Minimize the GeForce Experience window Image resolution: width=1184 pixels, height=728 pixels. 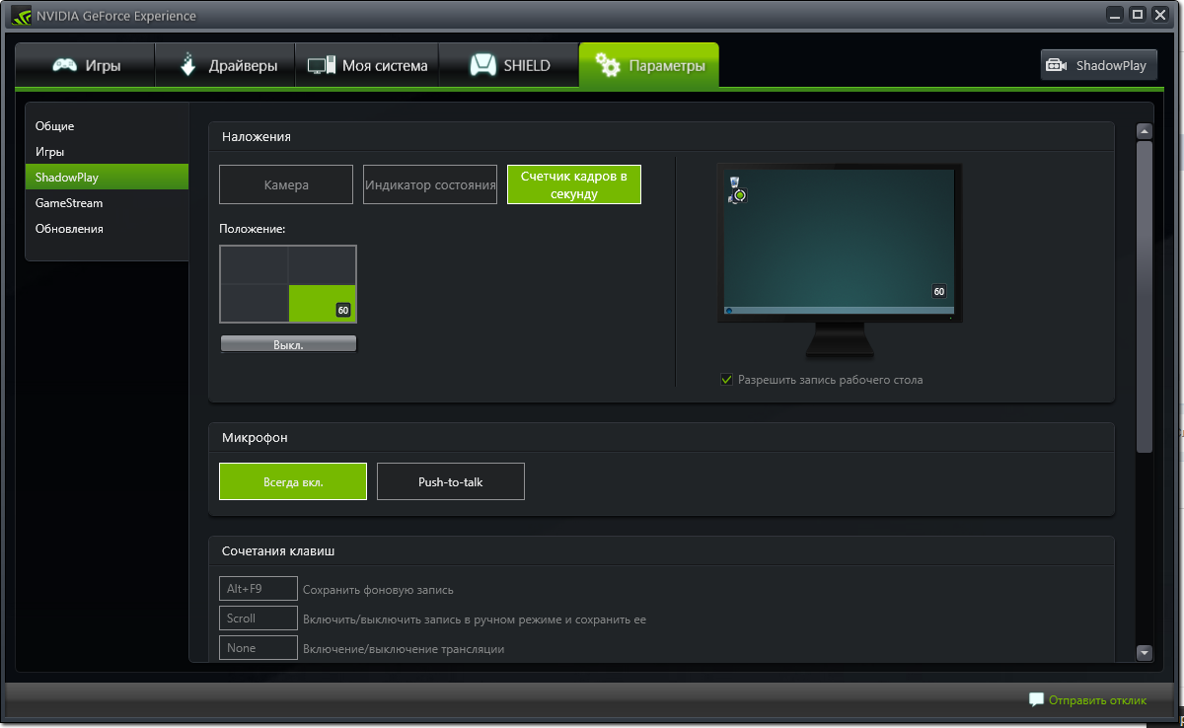coord(1114,14)
